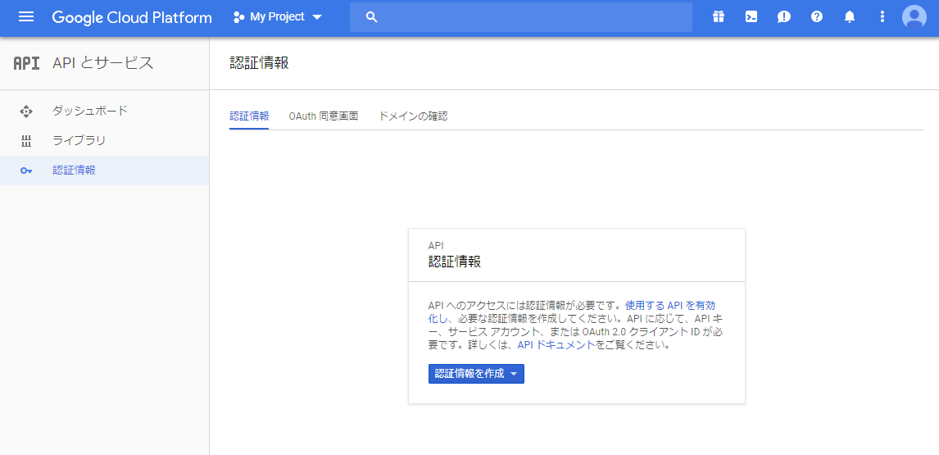939x455 pixels.
Task: Click the Google Cloud Platform logo text
Action: point(132,17)
